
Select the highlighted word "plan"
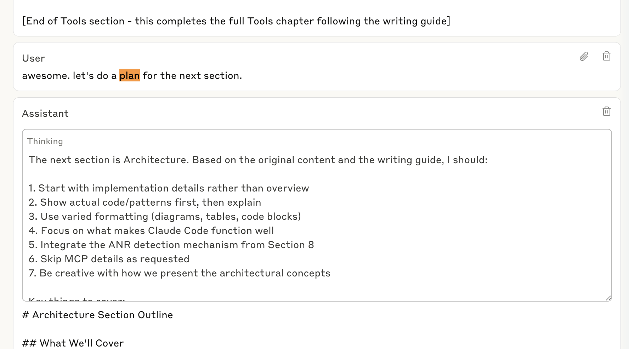(130, 75)
